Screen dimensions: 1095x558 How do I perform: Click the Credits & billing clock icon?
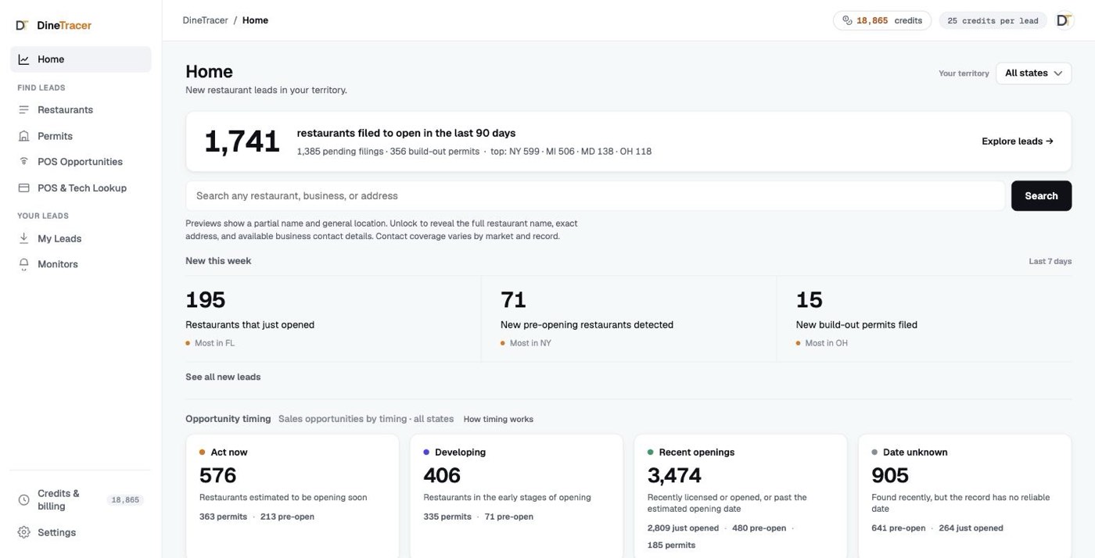[23, 499]
